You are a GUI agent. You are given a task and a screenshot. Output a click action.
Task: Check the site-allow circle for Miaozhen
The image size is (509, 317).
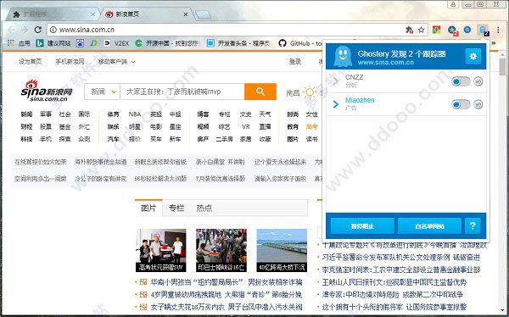[478, 104]
